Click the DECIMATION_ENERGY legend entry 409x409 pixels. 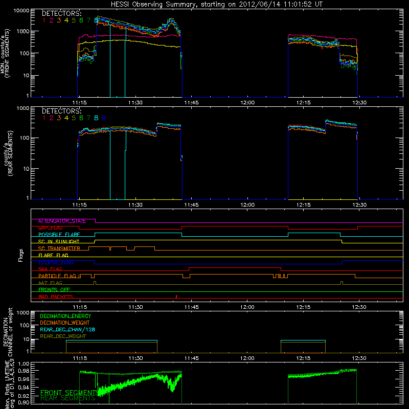[x=65, y=316]
